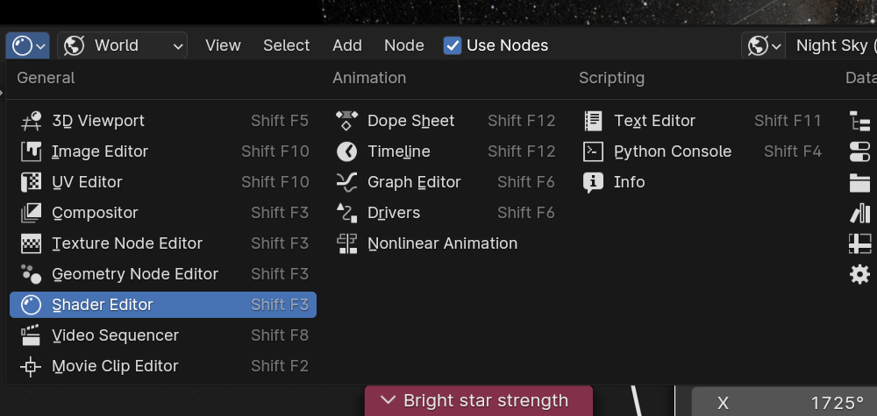
Task: Click the Info editor icon
Action: click(594, 182)
